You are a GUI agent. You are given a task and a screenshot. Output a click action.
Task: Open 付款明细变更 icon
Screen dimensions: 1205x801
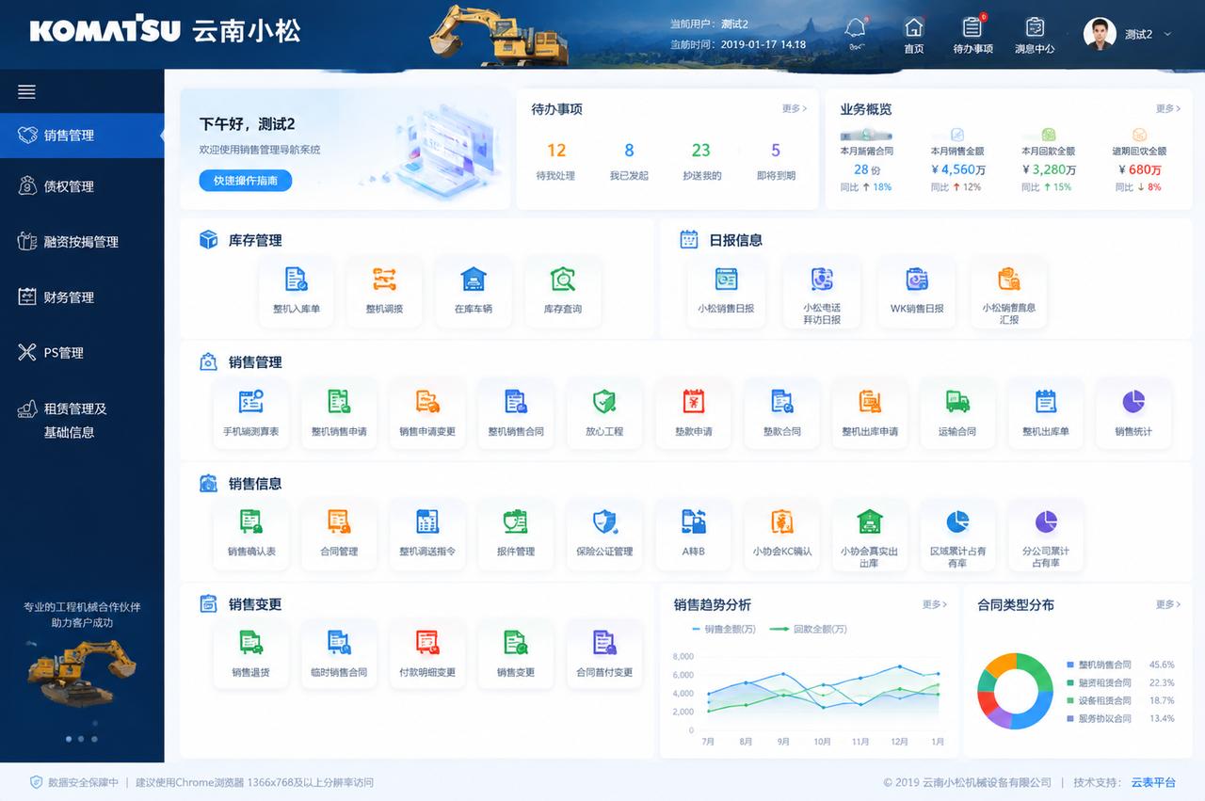[427, 643]
